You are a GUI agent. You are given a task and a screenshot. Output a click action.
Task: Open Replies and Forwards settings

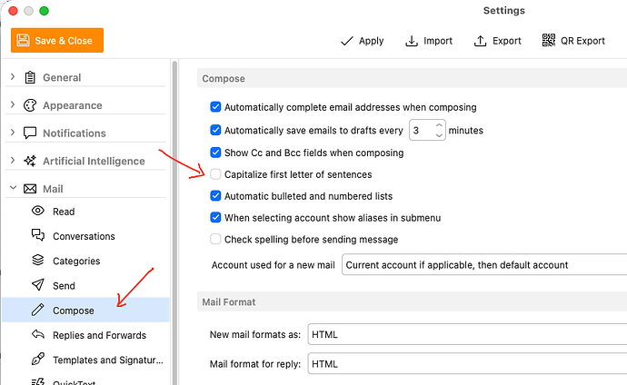tap(100, 335)
